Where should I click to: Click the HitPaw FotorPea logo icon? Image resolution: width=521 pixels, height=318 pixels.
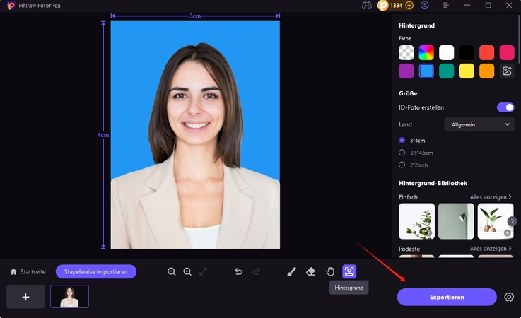click(x=11, y=6)
